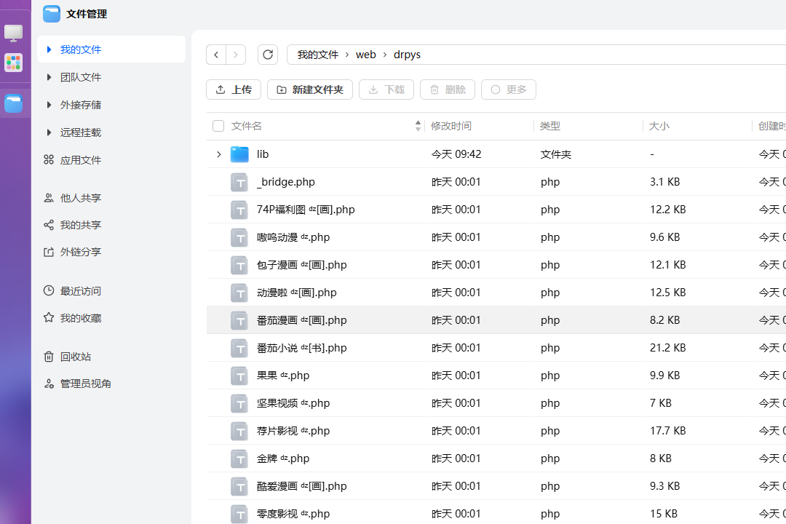Screen dimensions: 786x524
Task: Go back using the left arrow icon
Action: click(x=216, y=55)
